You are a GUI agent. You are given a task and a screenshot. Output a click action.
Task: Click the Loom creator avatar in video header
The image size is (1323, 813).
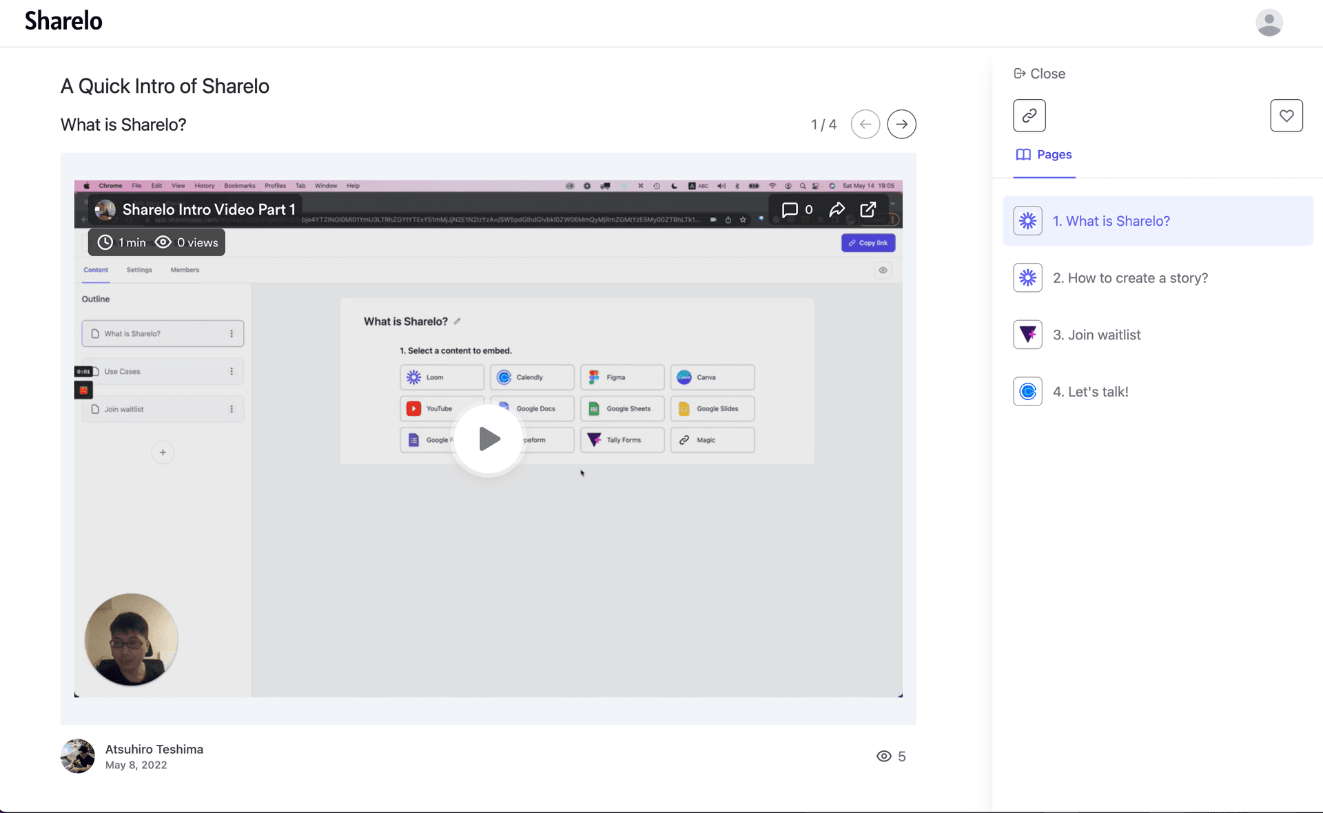105,209
